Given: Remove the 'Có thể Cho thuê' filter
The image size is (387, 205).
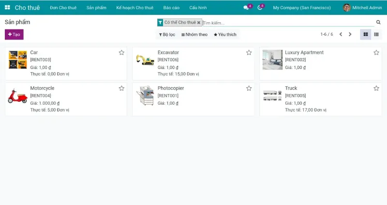Looking at the screenshot, I should point(198,23).
